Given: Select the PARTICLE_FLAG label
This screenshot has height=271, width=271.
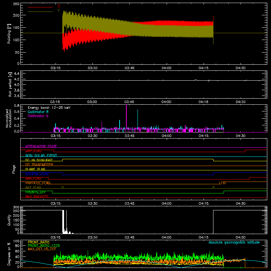Looking at the screenshot, I should [x=38, y=183].
